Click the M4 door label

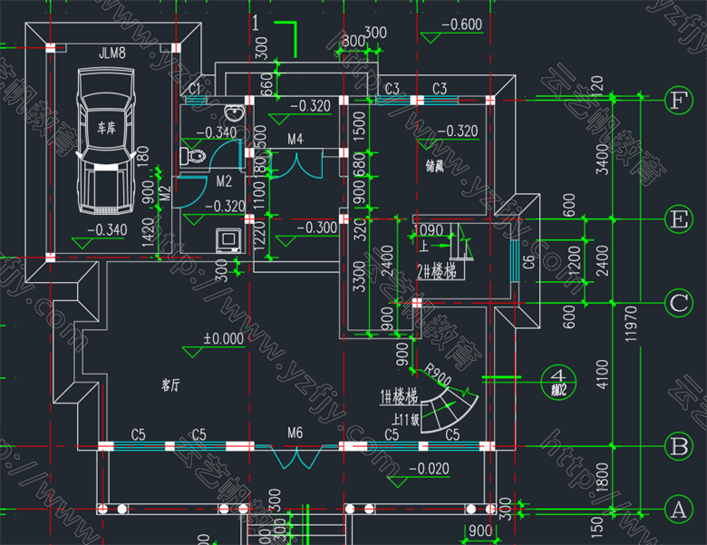(x=295, y=139)
